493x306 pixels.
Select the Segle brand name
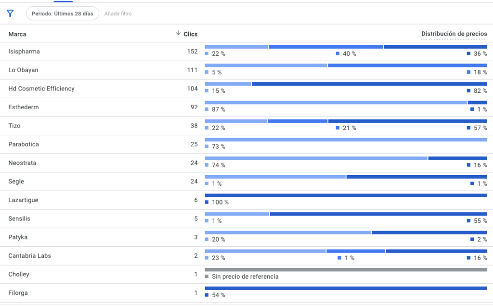click(16, 181)
